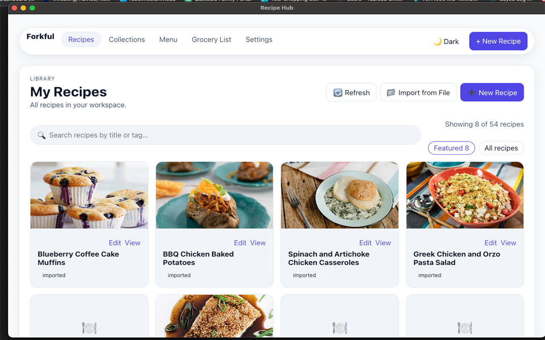The image size is (545, 340).
Task: Click the Blueberry Coffee Cake Muffins title
Action: 78,258
